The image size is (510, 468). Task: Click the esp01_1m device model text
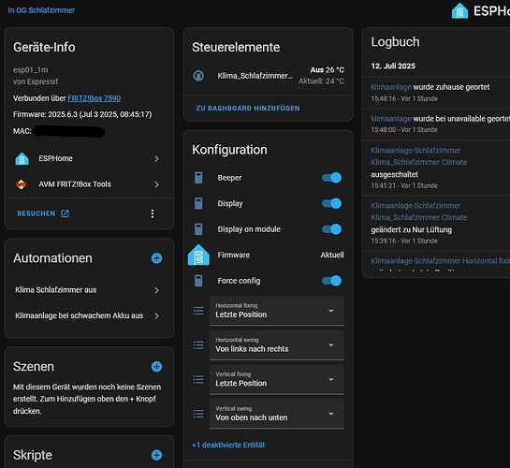point(31,70)
